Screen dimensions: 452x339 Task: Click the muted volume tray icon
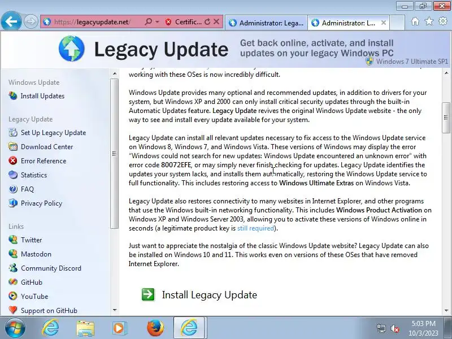tap(394, 328)
